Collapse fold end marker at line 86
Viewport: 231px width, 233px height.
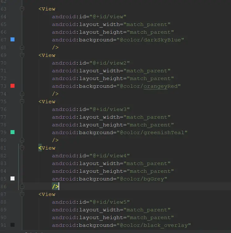coord(22,186)
